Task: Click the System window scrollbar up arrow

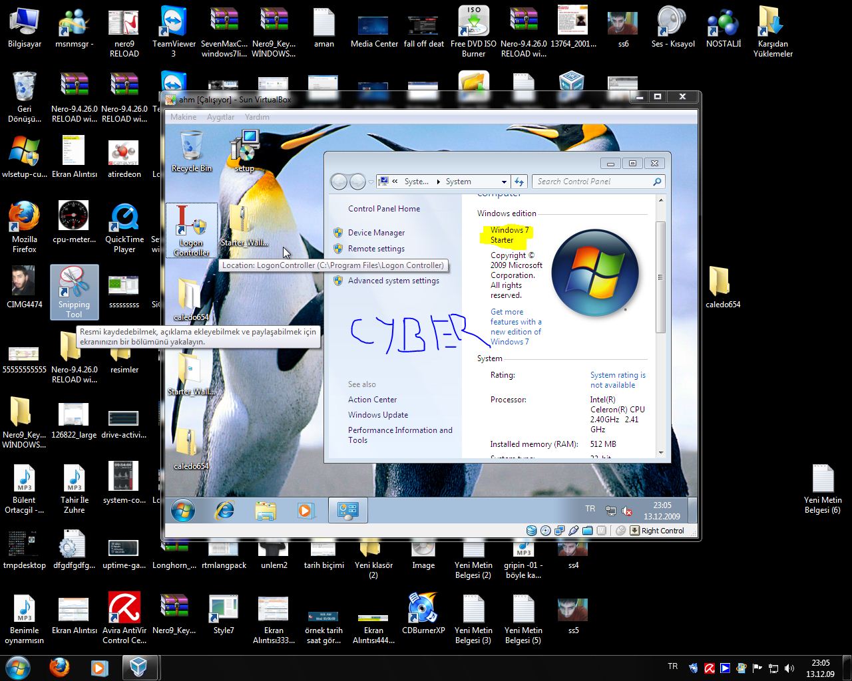Action: pos(661,200)
